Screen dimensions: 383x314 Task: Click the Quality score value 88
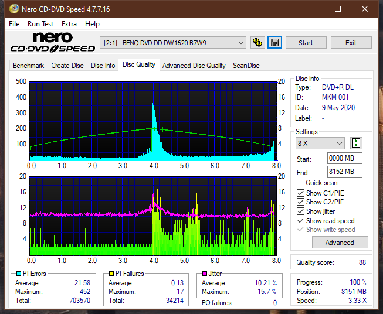[x=362, y=262]
